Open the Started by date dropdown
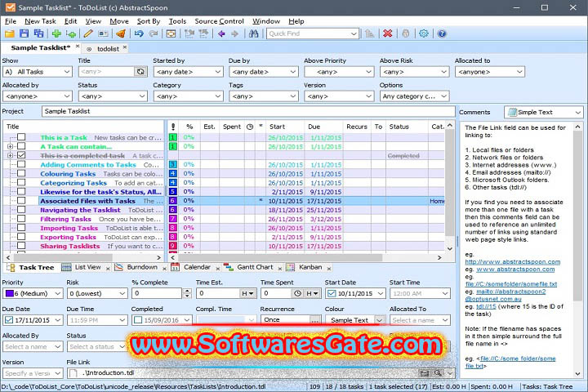This screenshot has height=392, width=588. 218,72
